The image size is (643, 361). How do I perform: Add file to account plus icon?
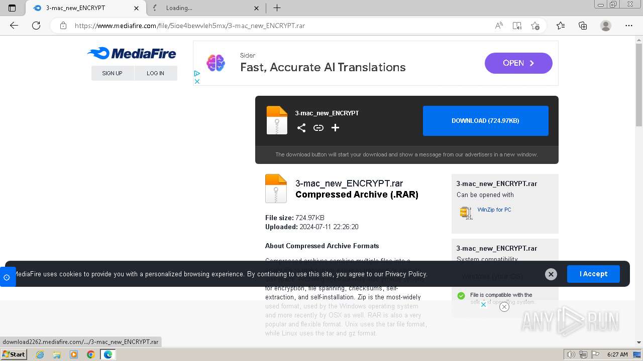[x=335, y=128]
